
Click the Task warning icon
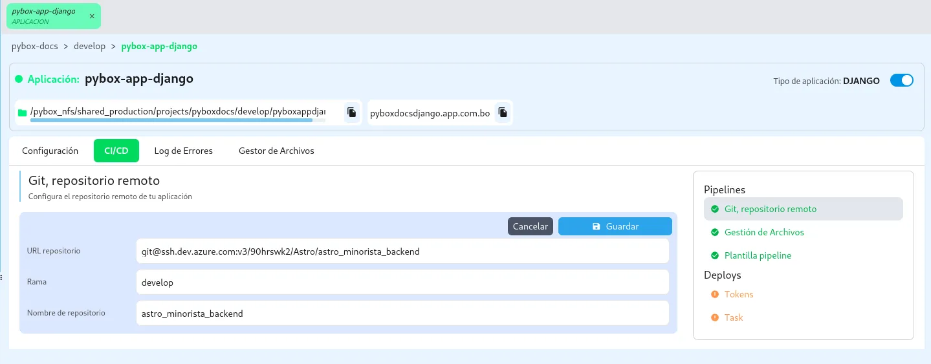(715, 317)
